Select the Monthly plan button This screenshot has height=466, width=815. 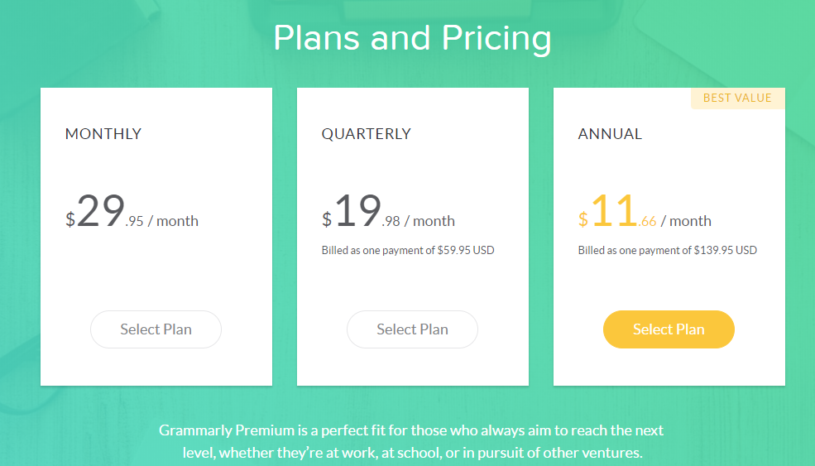[x=156, y=329]
